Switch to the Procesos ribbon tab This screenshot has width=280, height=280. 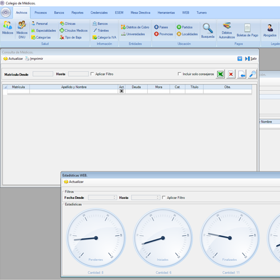click(x=40, y=13)
